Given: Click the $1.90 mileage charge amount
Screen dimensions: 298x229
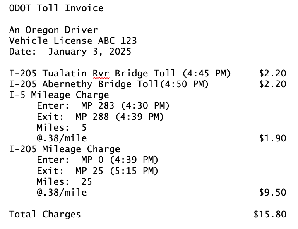Looking at the screenshot, I should click(x=272, y=138).
